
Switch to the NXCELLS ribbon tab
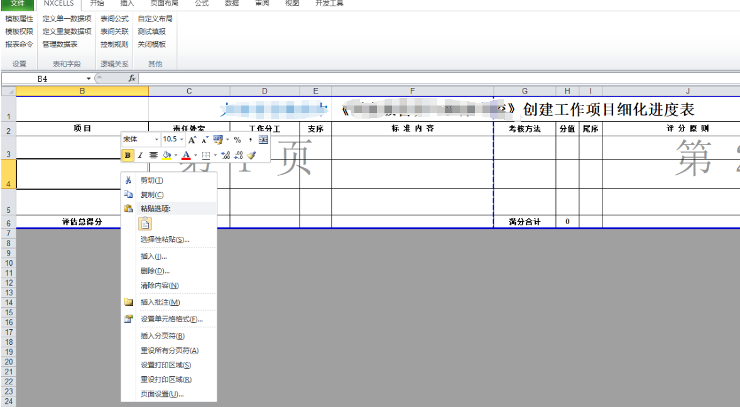(58, 4)
